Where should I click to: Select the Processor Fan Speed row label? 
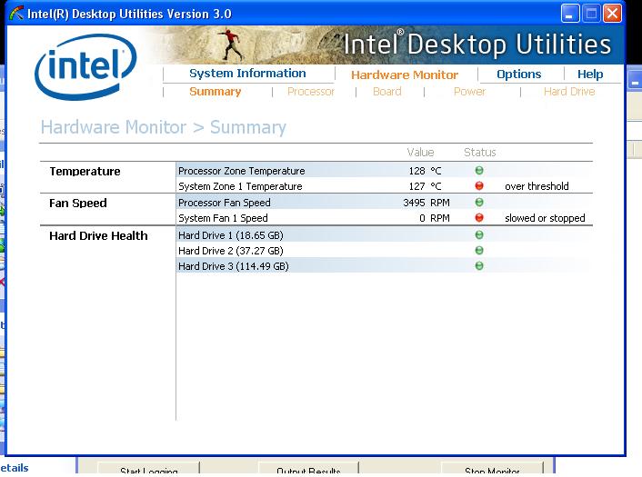[225, 203]
